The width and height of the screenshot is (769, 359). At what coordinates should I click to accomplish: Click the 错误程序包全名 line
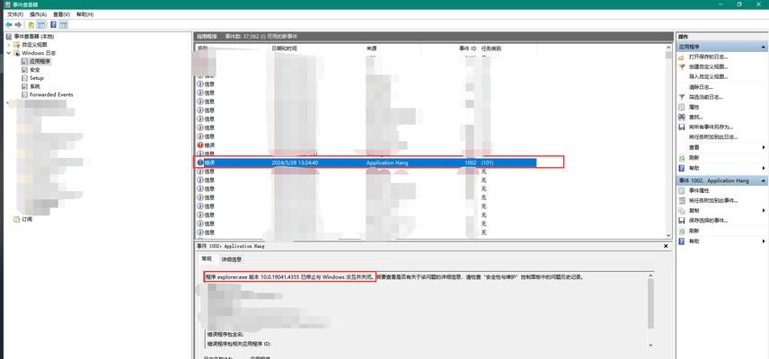225,335
